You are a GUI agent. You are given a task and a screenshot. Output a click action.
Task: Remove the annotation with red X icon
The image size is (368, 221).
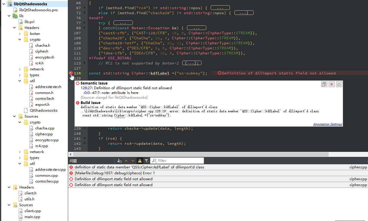[332, 84]
